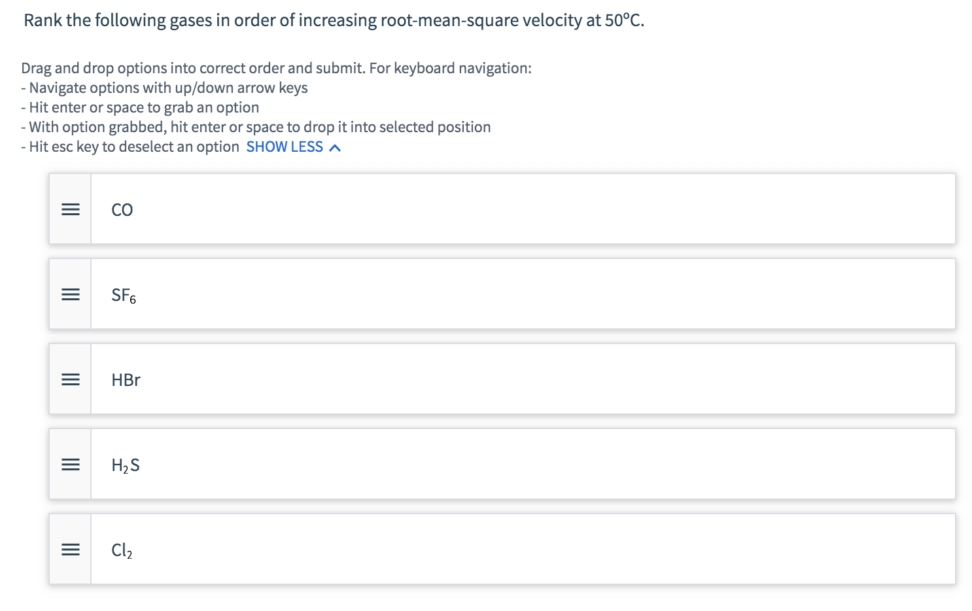Select the HBr option row
Image resolution: width=972 pixels, height=611 pixels.
[x=522, y=379]
